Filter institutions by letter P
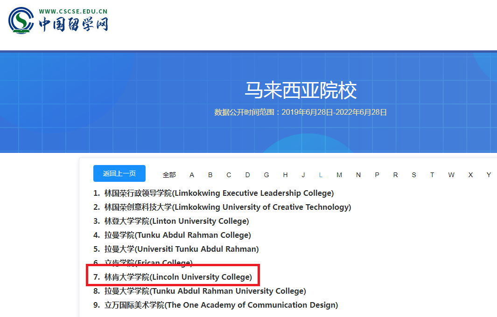The width and height of the screenshot is (497, 317). coord(377,175)
